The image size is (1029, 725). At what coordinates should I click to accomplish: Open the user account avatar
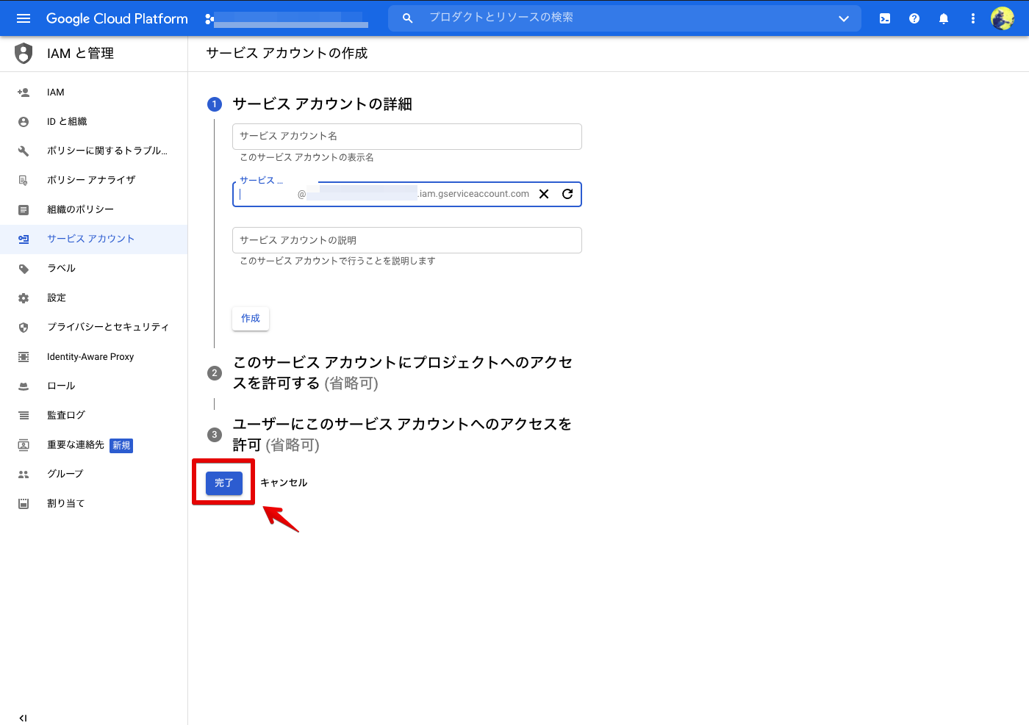(1003, 18)
